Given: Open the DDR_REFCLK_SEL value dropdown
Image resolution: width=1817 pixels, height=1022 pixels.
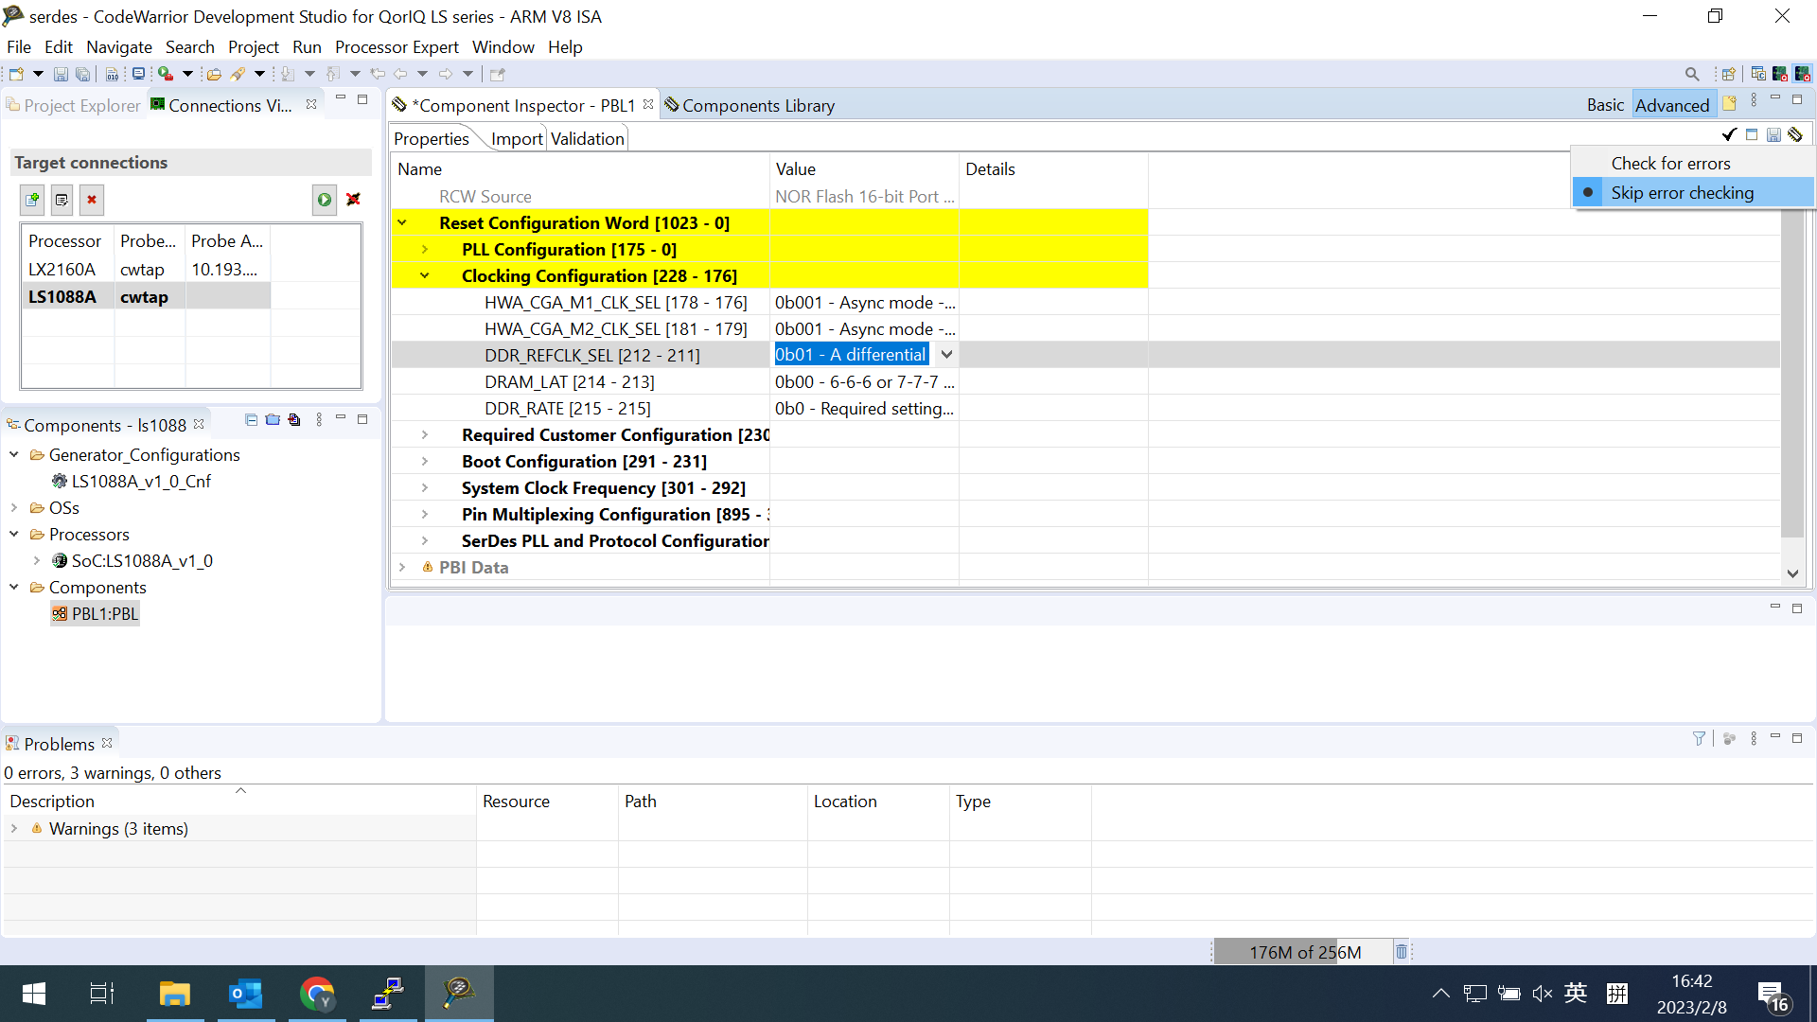Looking at the screenshot, I should click(x=946, y=355).
